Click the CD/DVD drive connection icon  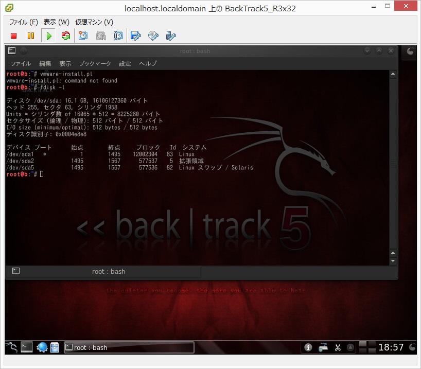pyautogui.click(x=153, y=36)
